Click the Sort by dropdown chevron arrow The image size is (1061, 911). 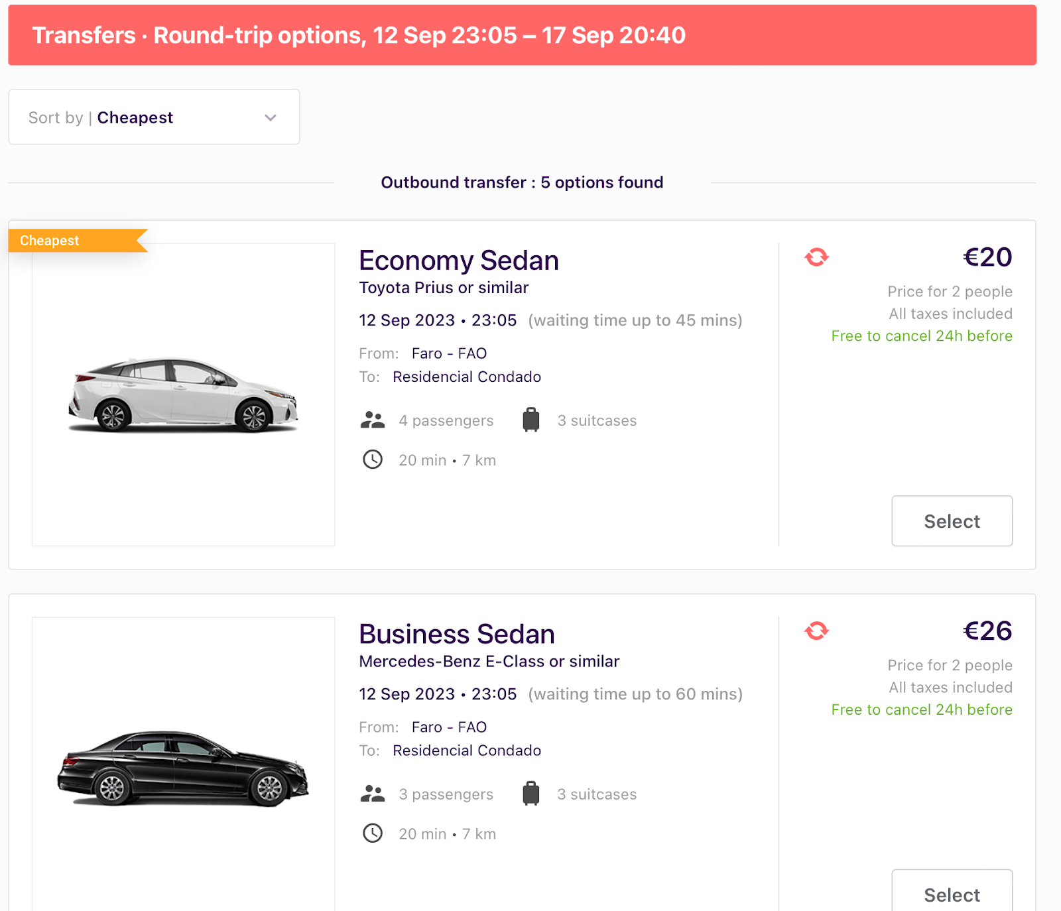tap(270, 118)
